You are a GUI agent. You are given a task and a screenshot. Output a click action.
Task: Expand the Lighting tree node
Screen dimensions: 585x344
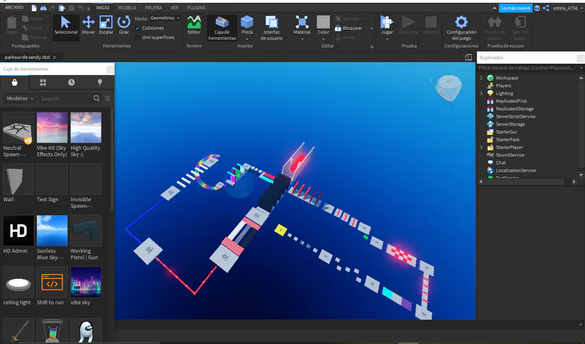481,93
